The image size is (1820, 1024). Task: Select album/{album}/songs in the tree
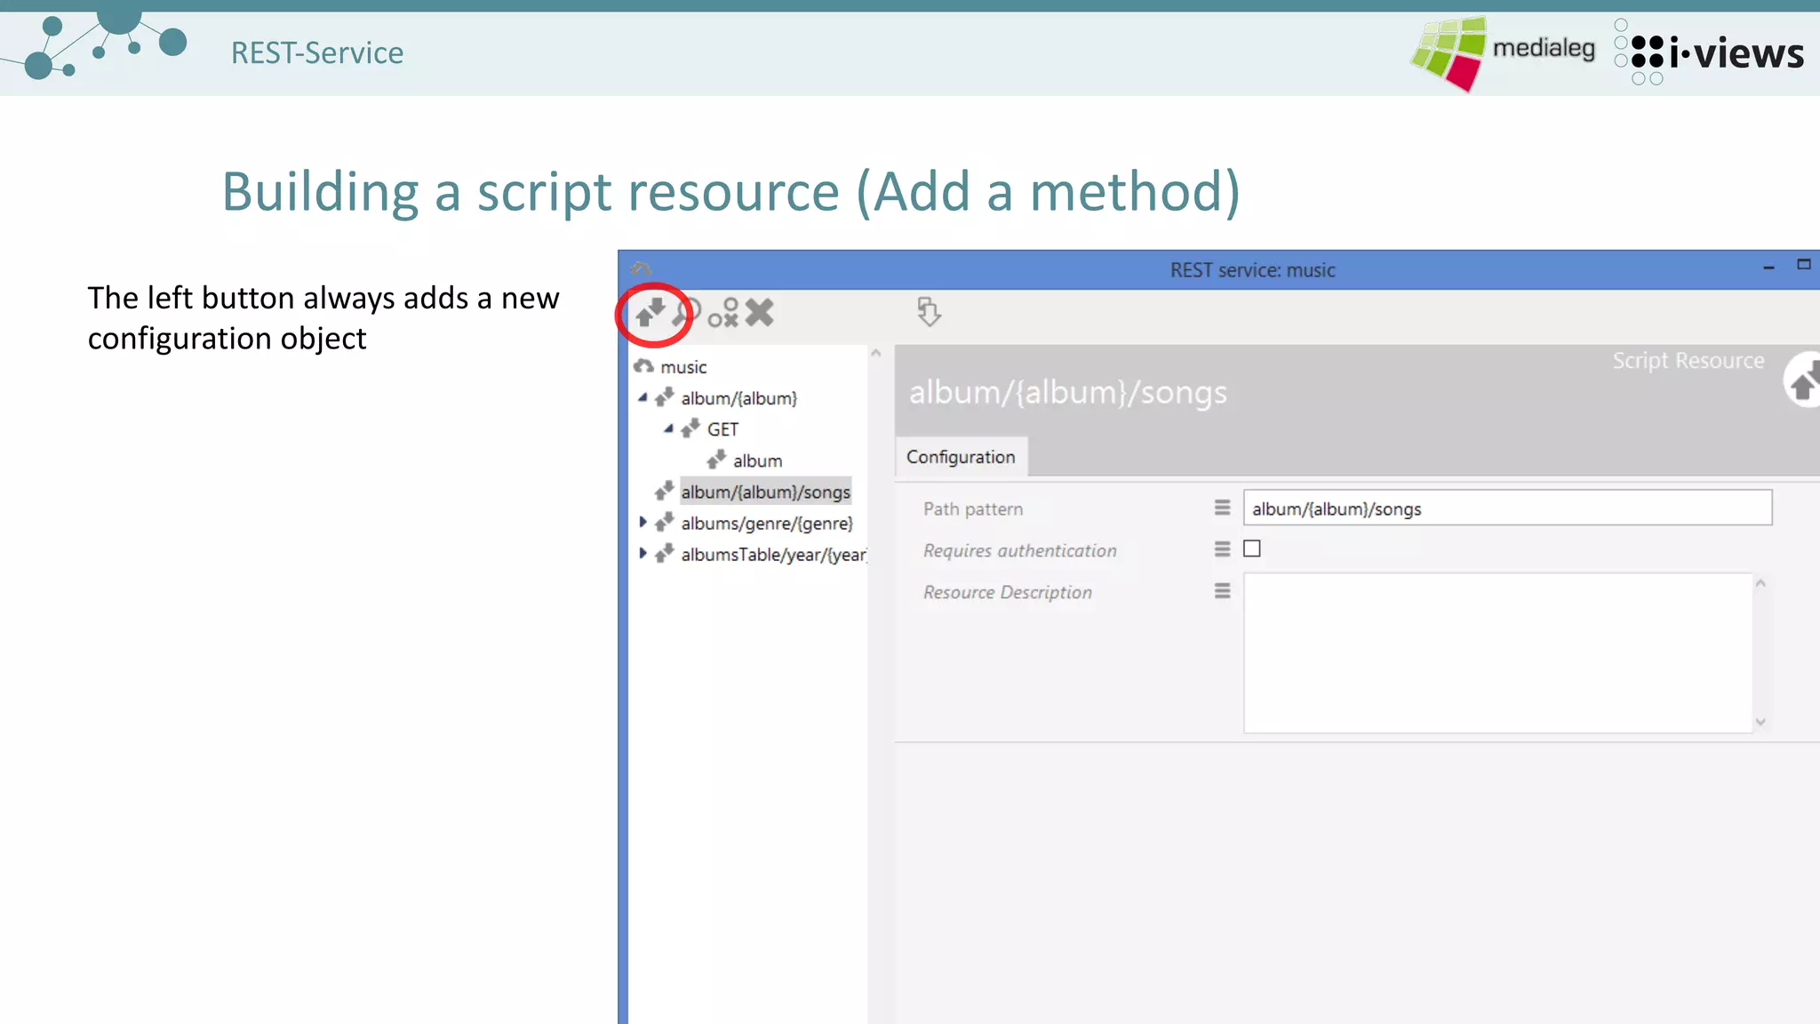tap(765, 492)
